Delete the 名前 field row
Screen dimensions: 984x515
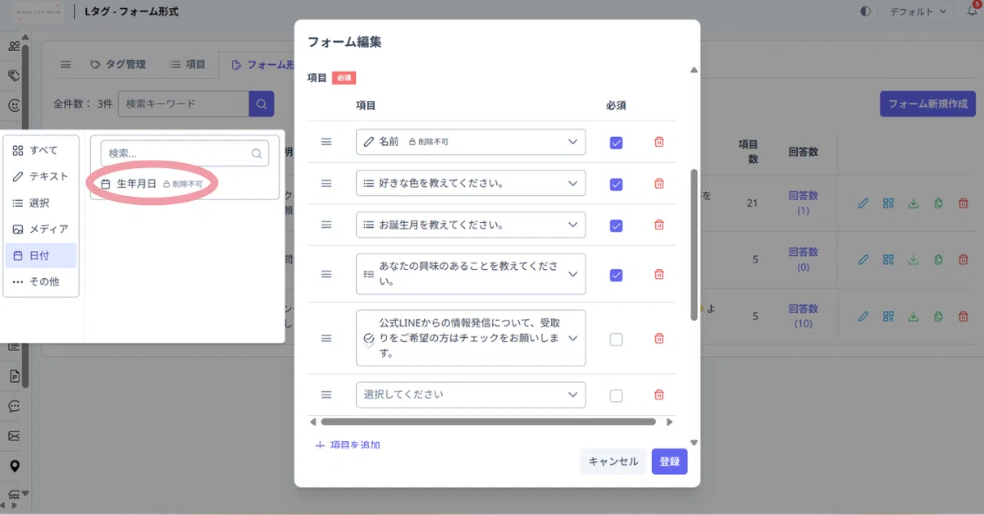pos(658,142)
